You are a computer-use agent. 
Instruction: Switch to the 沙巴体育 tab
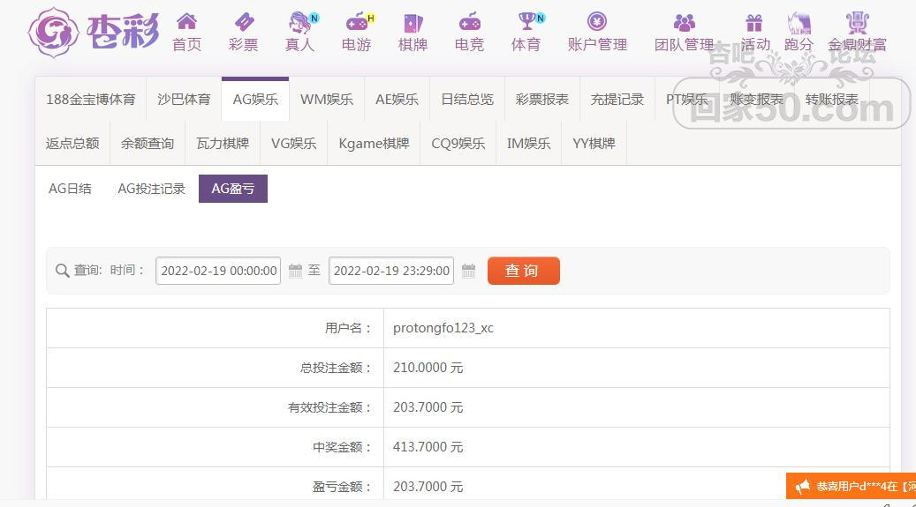(x=184, y=99)
